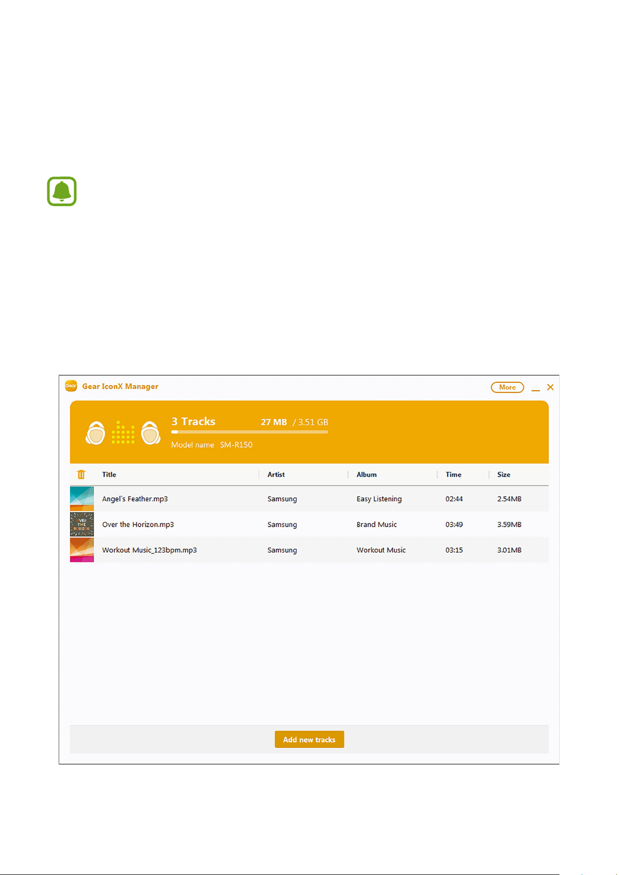Click the 3.01MB size value
This screenshot has width=619, height=875.
(x=509, y=550)
